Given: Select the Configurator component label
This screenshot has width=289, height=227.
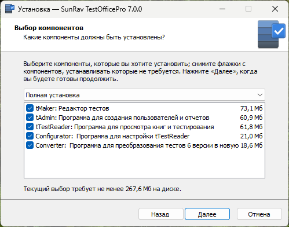Looking at the screenshot, I should click(112, 136).
